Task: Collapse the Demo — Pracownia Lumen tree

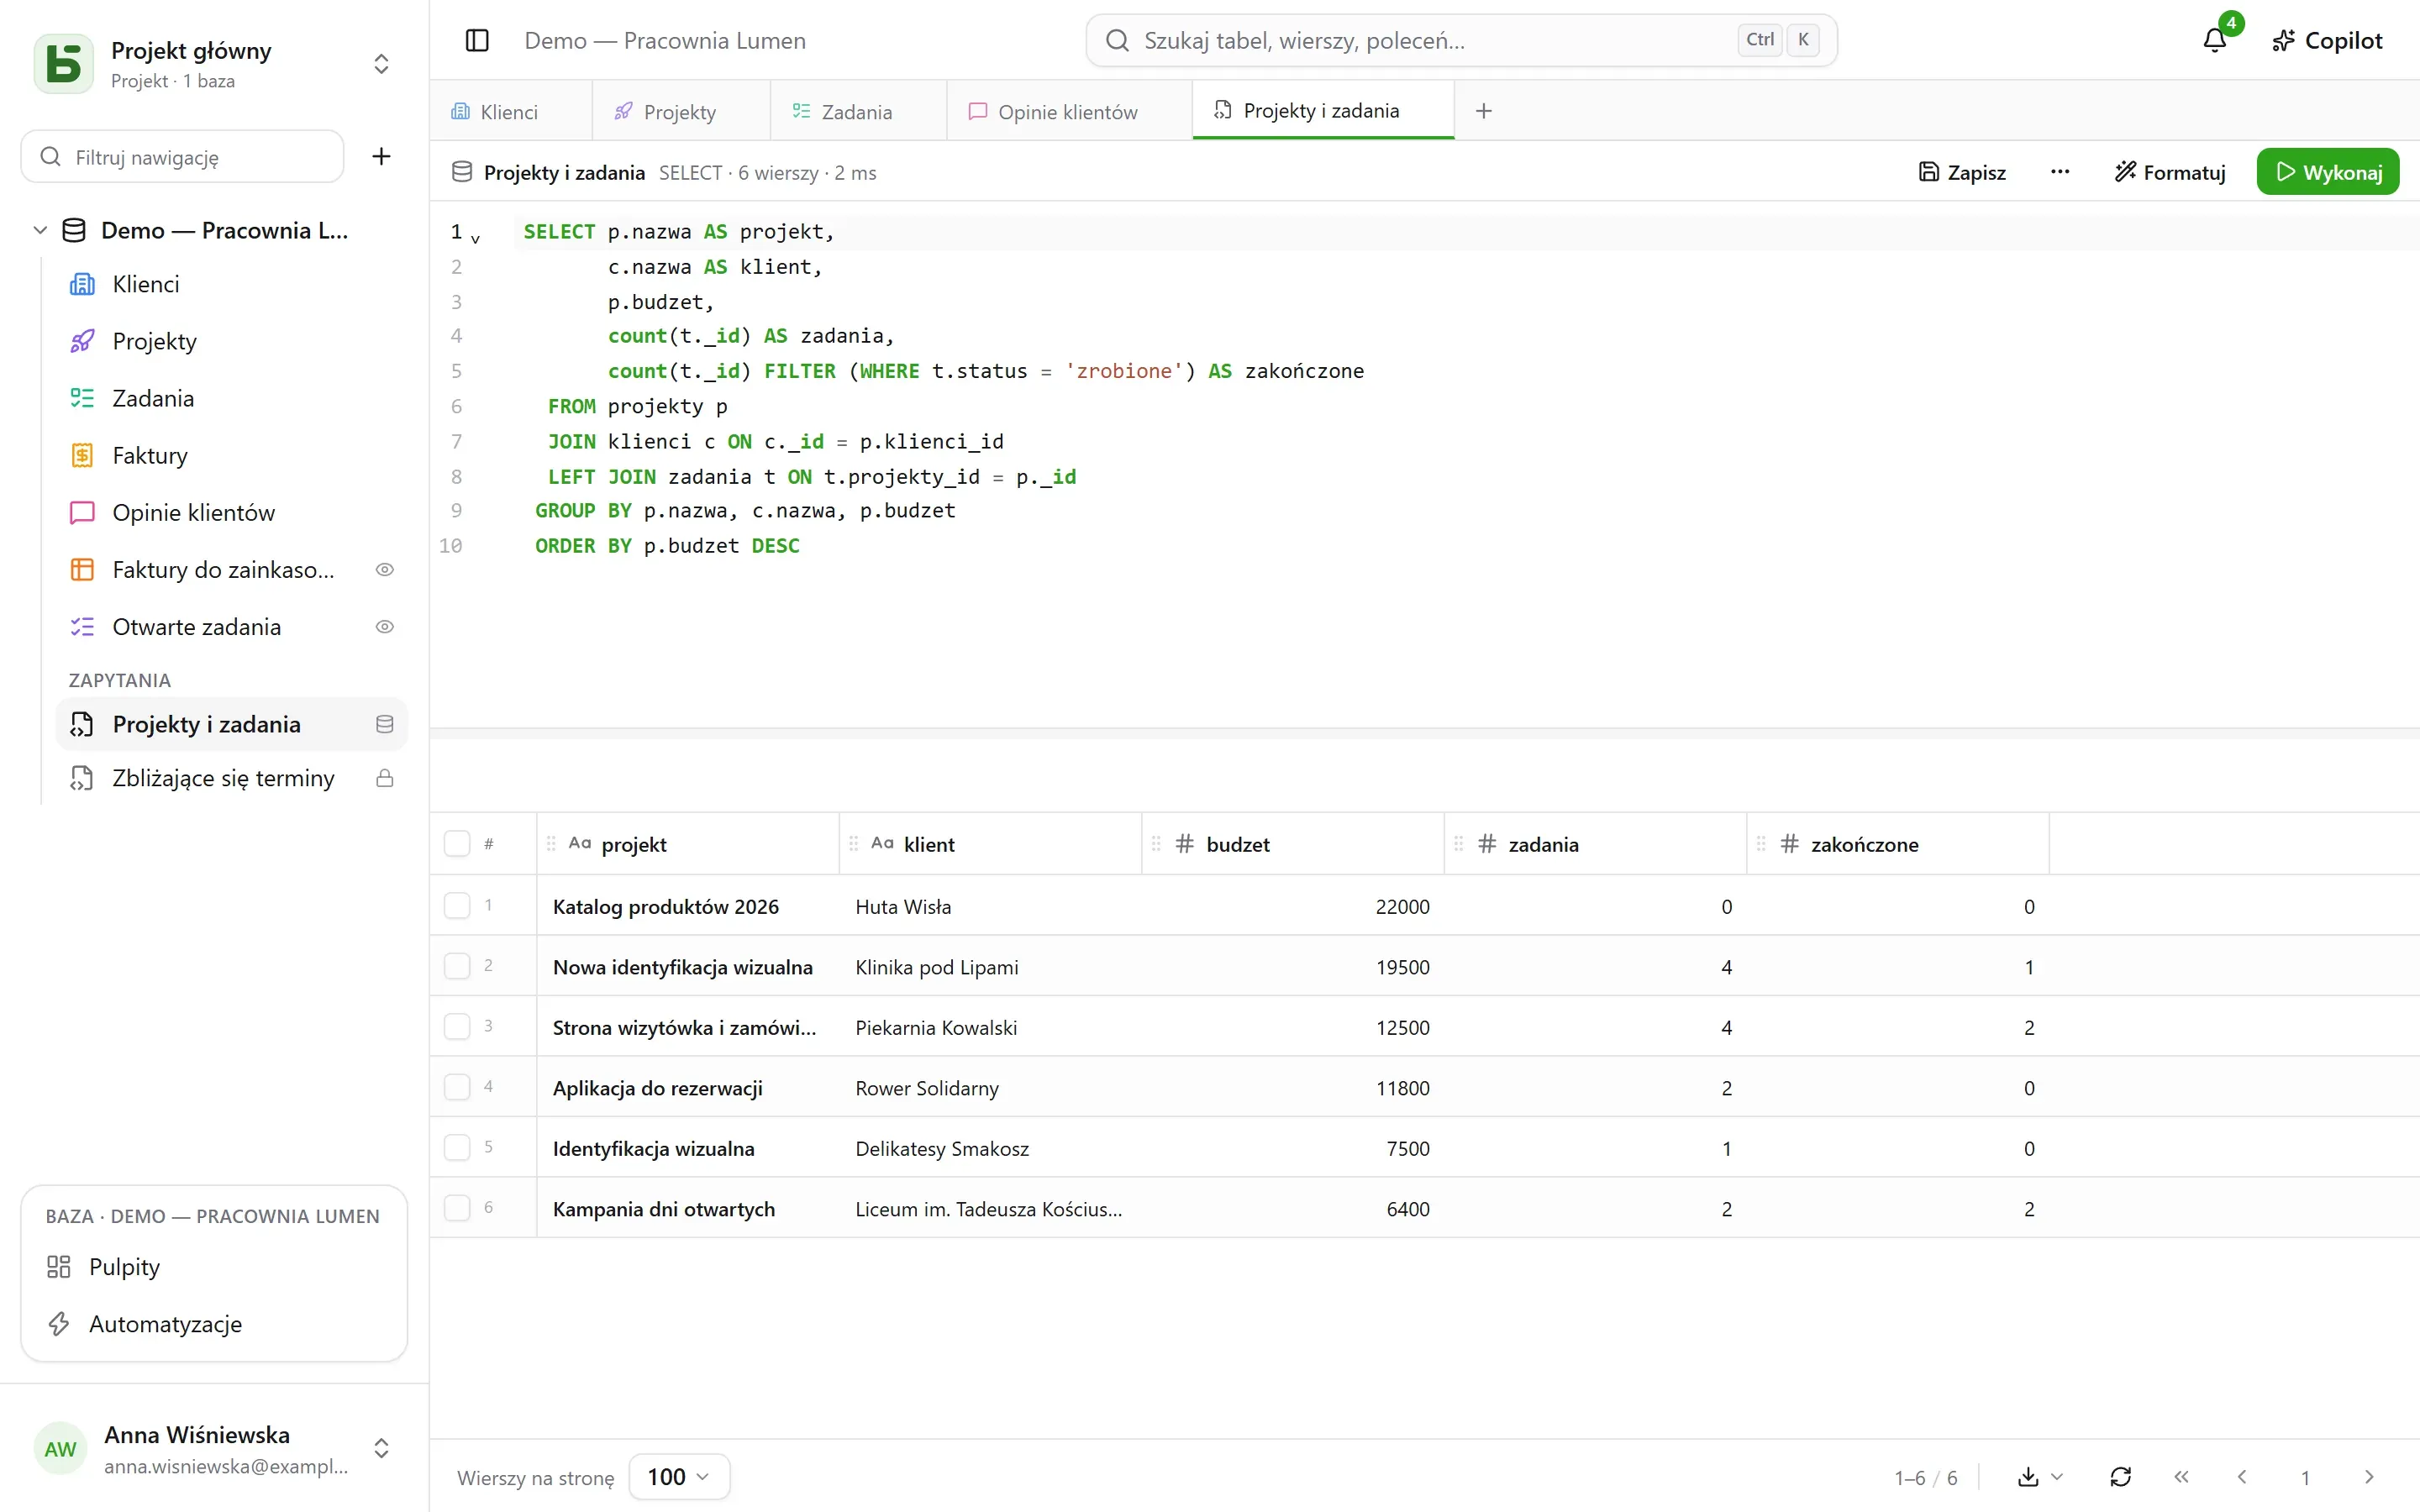Action: [40, 230]
